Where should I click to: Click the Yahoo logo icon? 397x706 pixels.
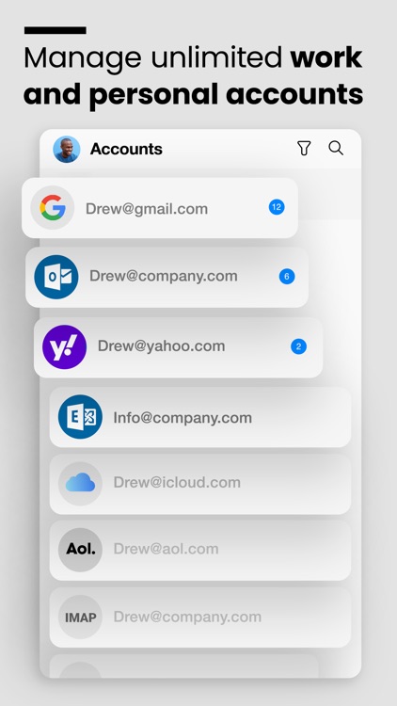64,346
